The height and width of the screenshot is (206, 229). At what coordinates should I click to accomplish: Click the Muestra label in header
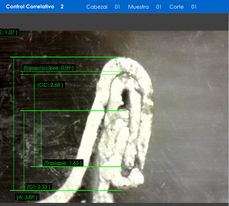click(x=138, y=7)
